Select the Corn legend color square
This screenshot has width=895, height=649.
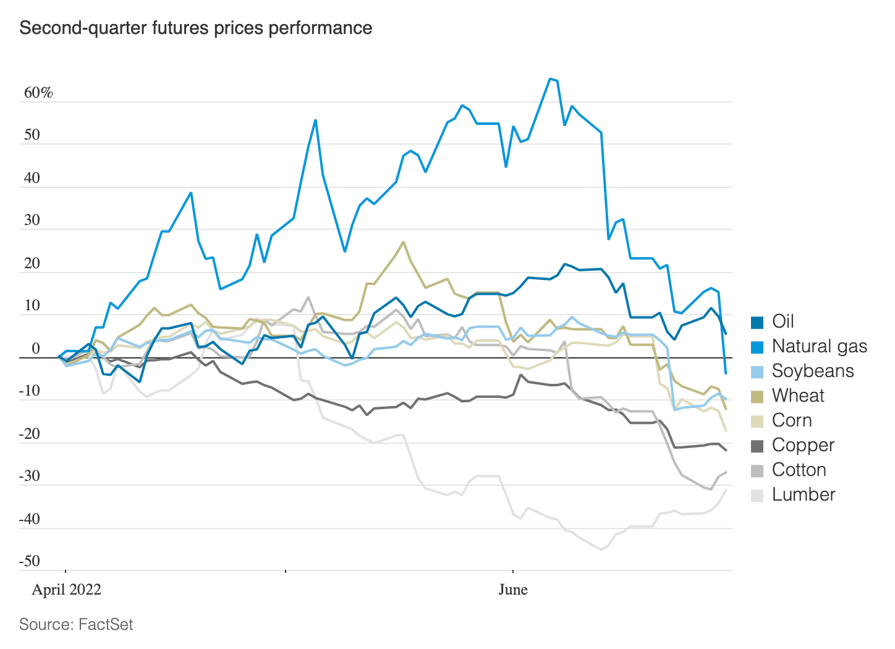(757, 421)
